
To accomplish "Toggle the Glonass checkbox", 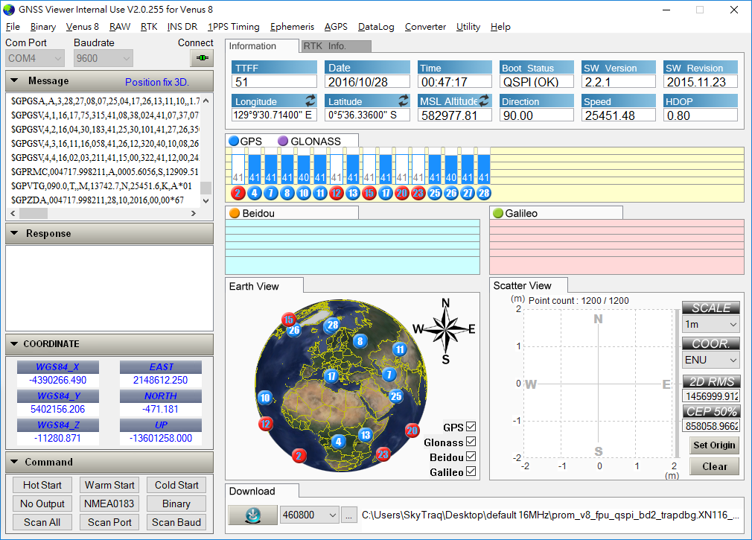I will (x=471, y=442).
